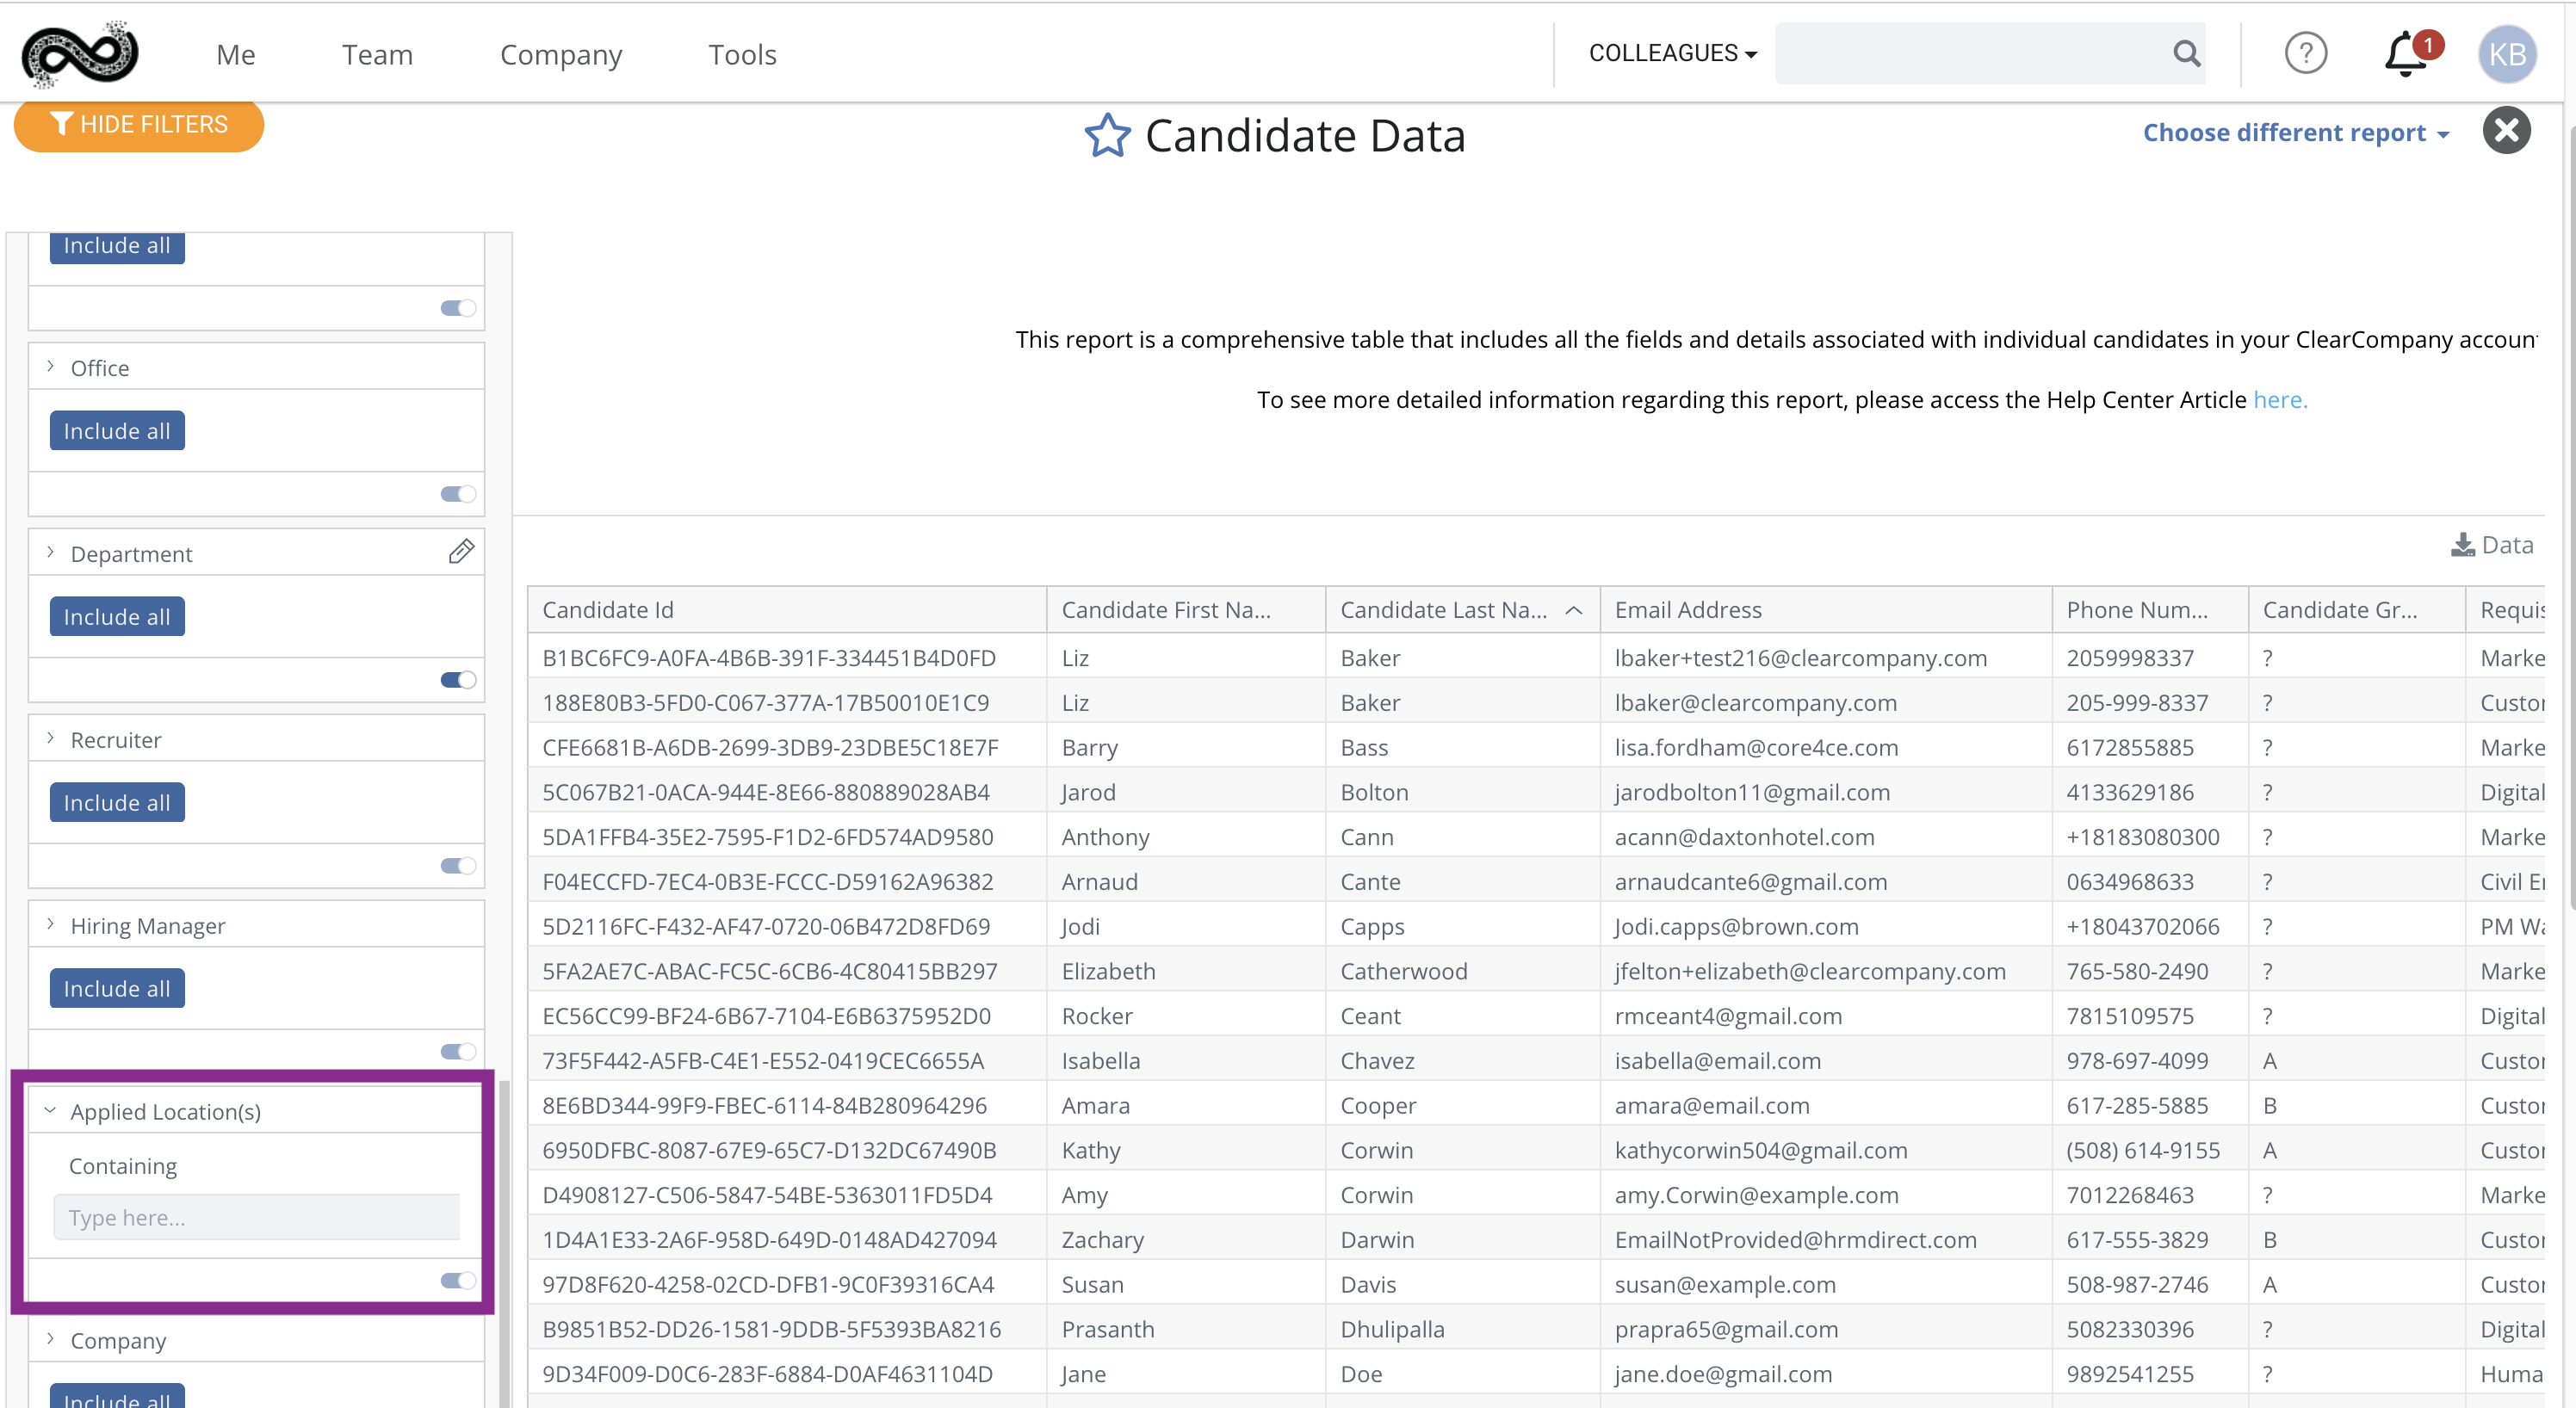Open the COLLEAGUES search scope dropdown
This screenshot has height=1408, width=2576.
click(1672, 53)
